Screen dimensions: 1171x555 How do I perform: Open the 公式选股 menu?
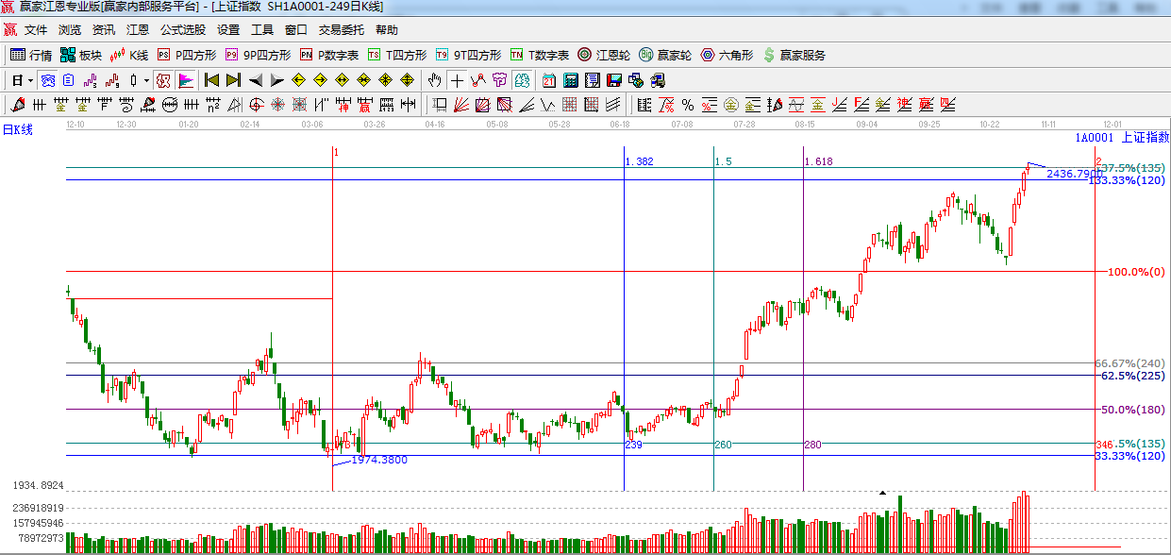182,30
